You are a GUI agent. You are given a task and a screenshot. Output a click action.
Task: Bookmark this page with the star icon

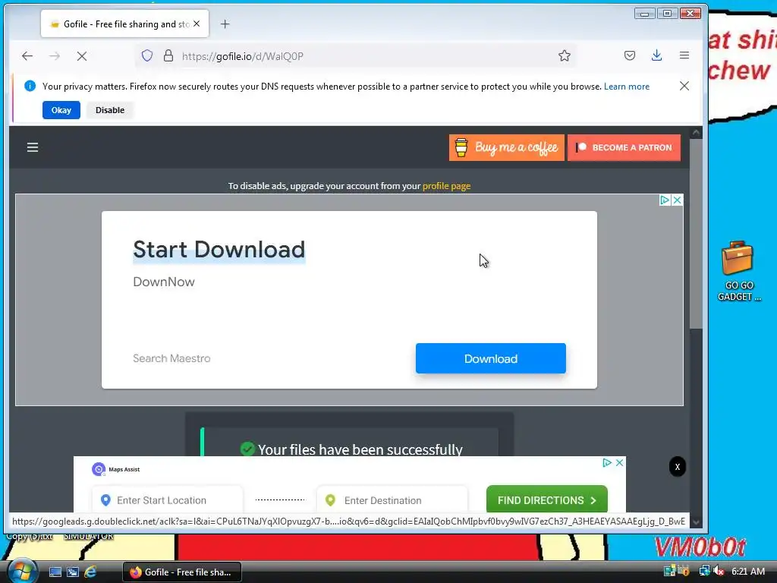[564, 55]
